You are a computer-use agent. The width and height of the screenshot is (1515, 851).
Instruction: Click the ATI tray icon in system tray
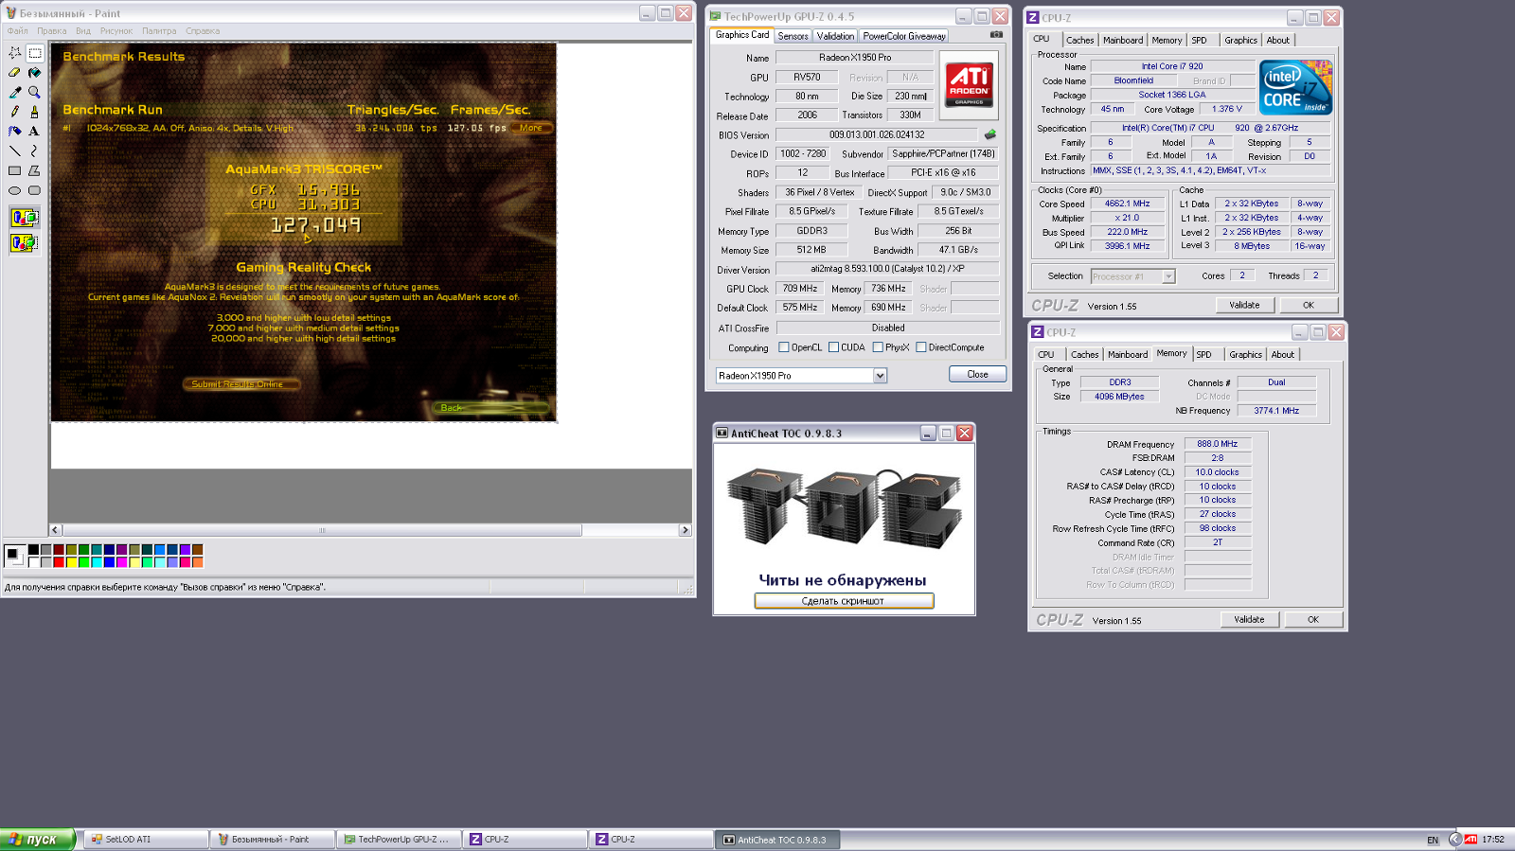click(1470, 839)
